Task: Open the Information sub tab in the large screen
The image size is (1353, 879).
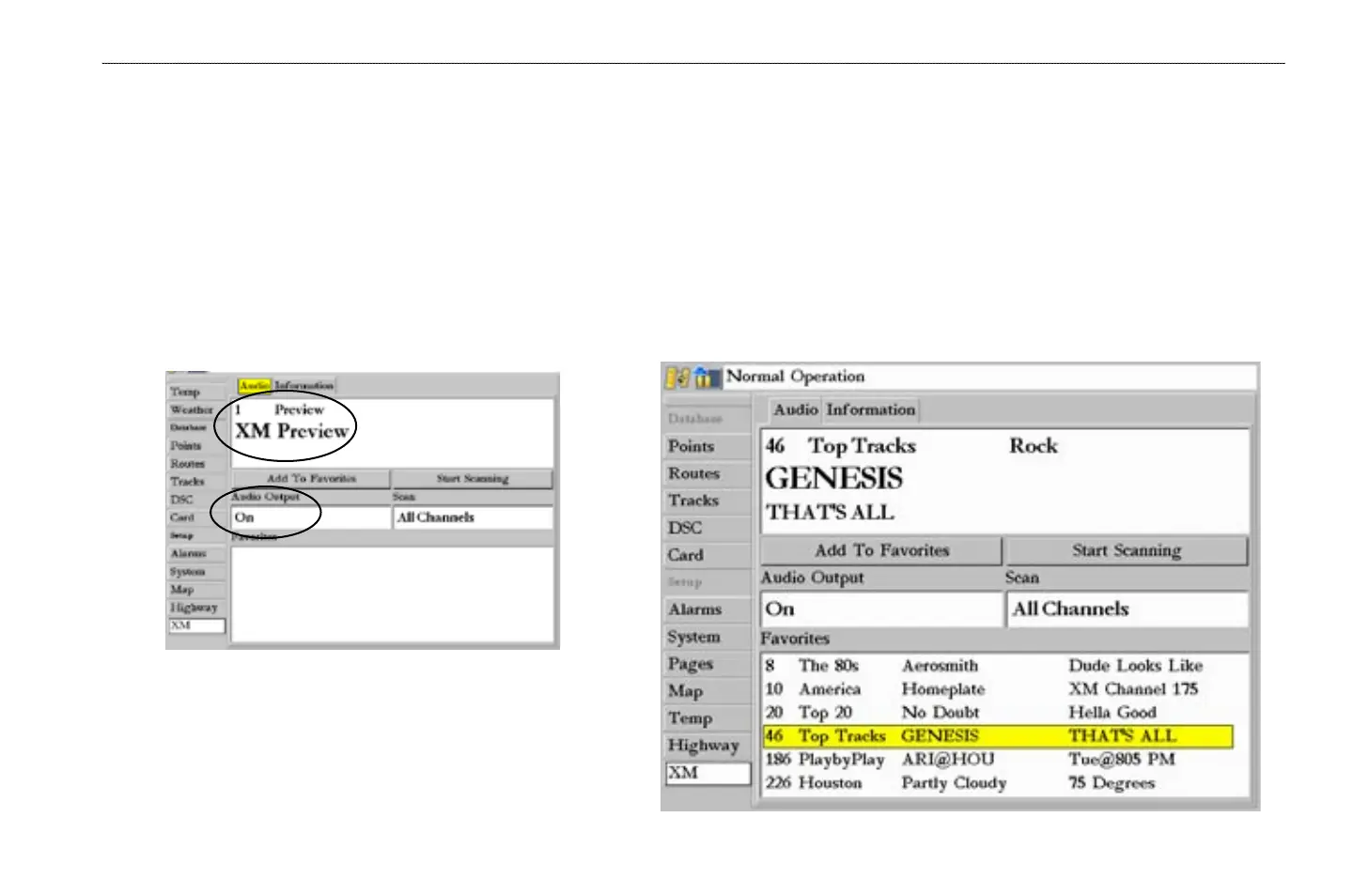Action: click(871, 410)
